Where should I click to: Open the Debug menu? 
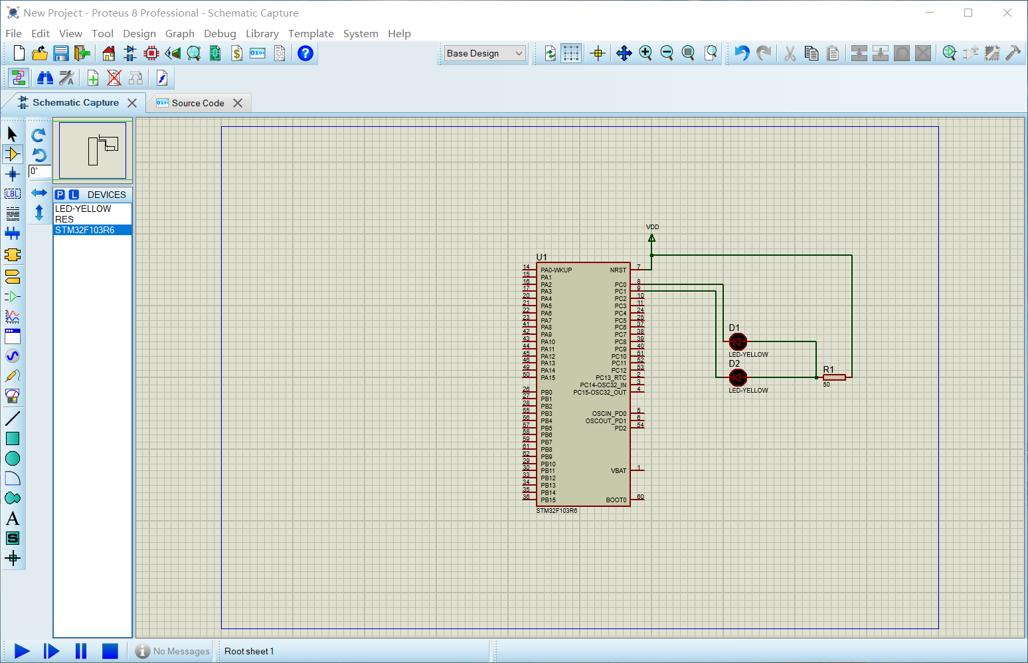click(x=220, y=33)
